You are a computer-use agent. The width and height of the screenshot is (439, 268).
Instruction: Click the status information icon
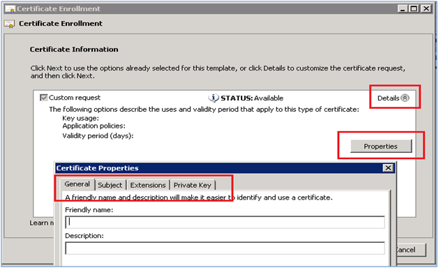tap(214, 98)
